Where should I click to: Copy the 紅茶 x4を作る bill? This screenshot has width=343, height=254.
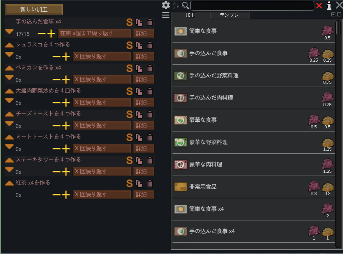[x=139, y=183]
